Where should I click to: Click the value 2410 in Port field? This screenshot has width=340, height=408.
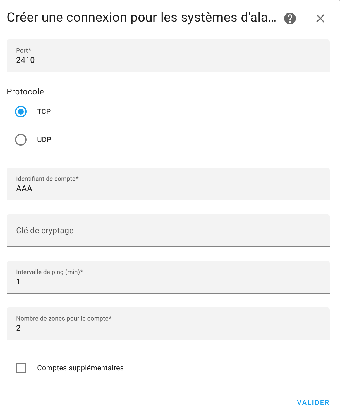(25, 60)
